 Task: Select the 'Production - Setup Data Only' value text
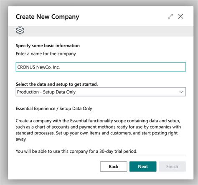[x=46, y=92]
